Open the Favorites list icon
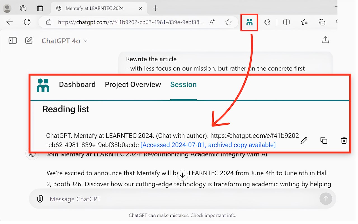The width and height of the screenshot is (358, 224). coord(304,22)
